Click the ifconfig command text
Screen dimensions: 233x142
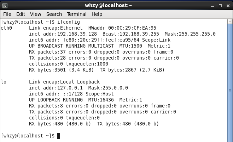(x=69, y=22)
